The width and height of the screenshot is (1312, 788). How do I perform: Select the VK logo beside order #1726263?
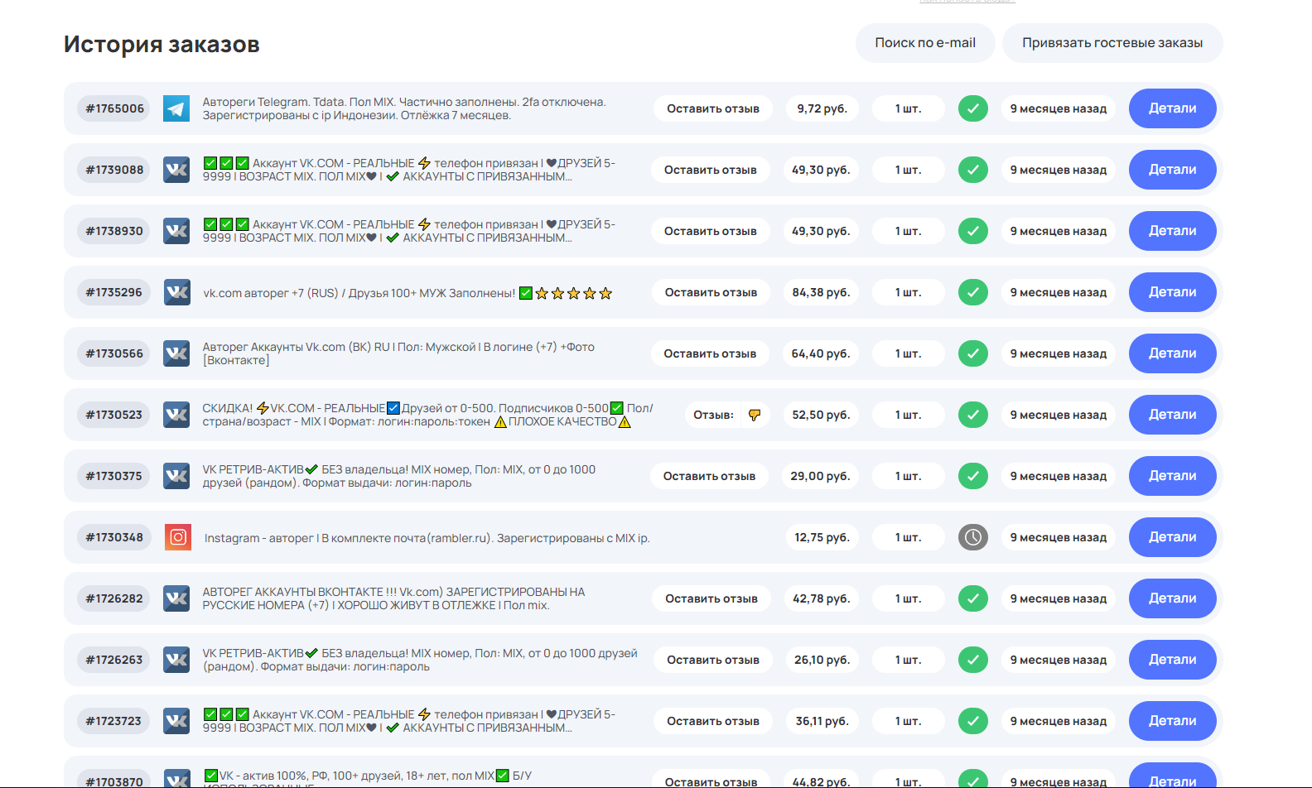[176, 660]
